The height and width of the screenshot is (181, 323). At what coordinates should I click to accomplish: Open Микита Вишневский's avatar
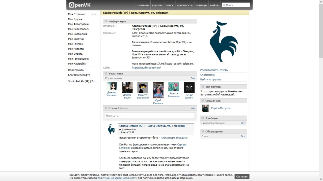[x=143, y=88]
